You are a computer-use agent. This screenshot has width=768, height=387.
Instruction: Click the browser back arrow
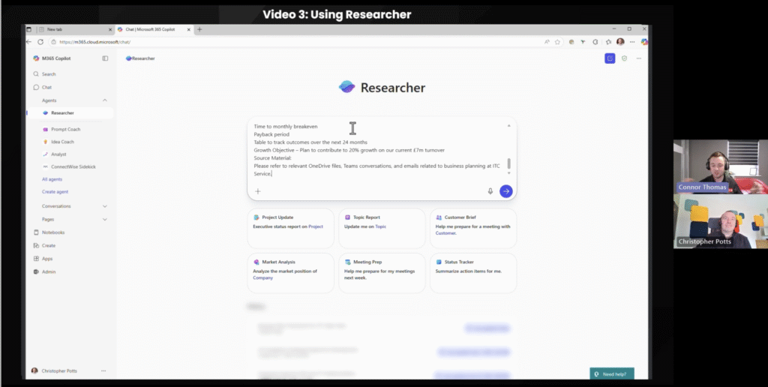click(29, 42)
